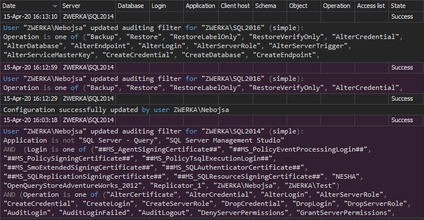Click the 'Application is not "SQL Server - Query"' line

pyautogui.click(x=144, y=140)
